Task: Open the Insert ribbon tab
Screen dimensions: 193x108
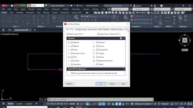Action: tap(11, 13)
